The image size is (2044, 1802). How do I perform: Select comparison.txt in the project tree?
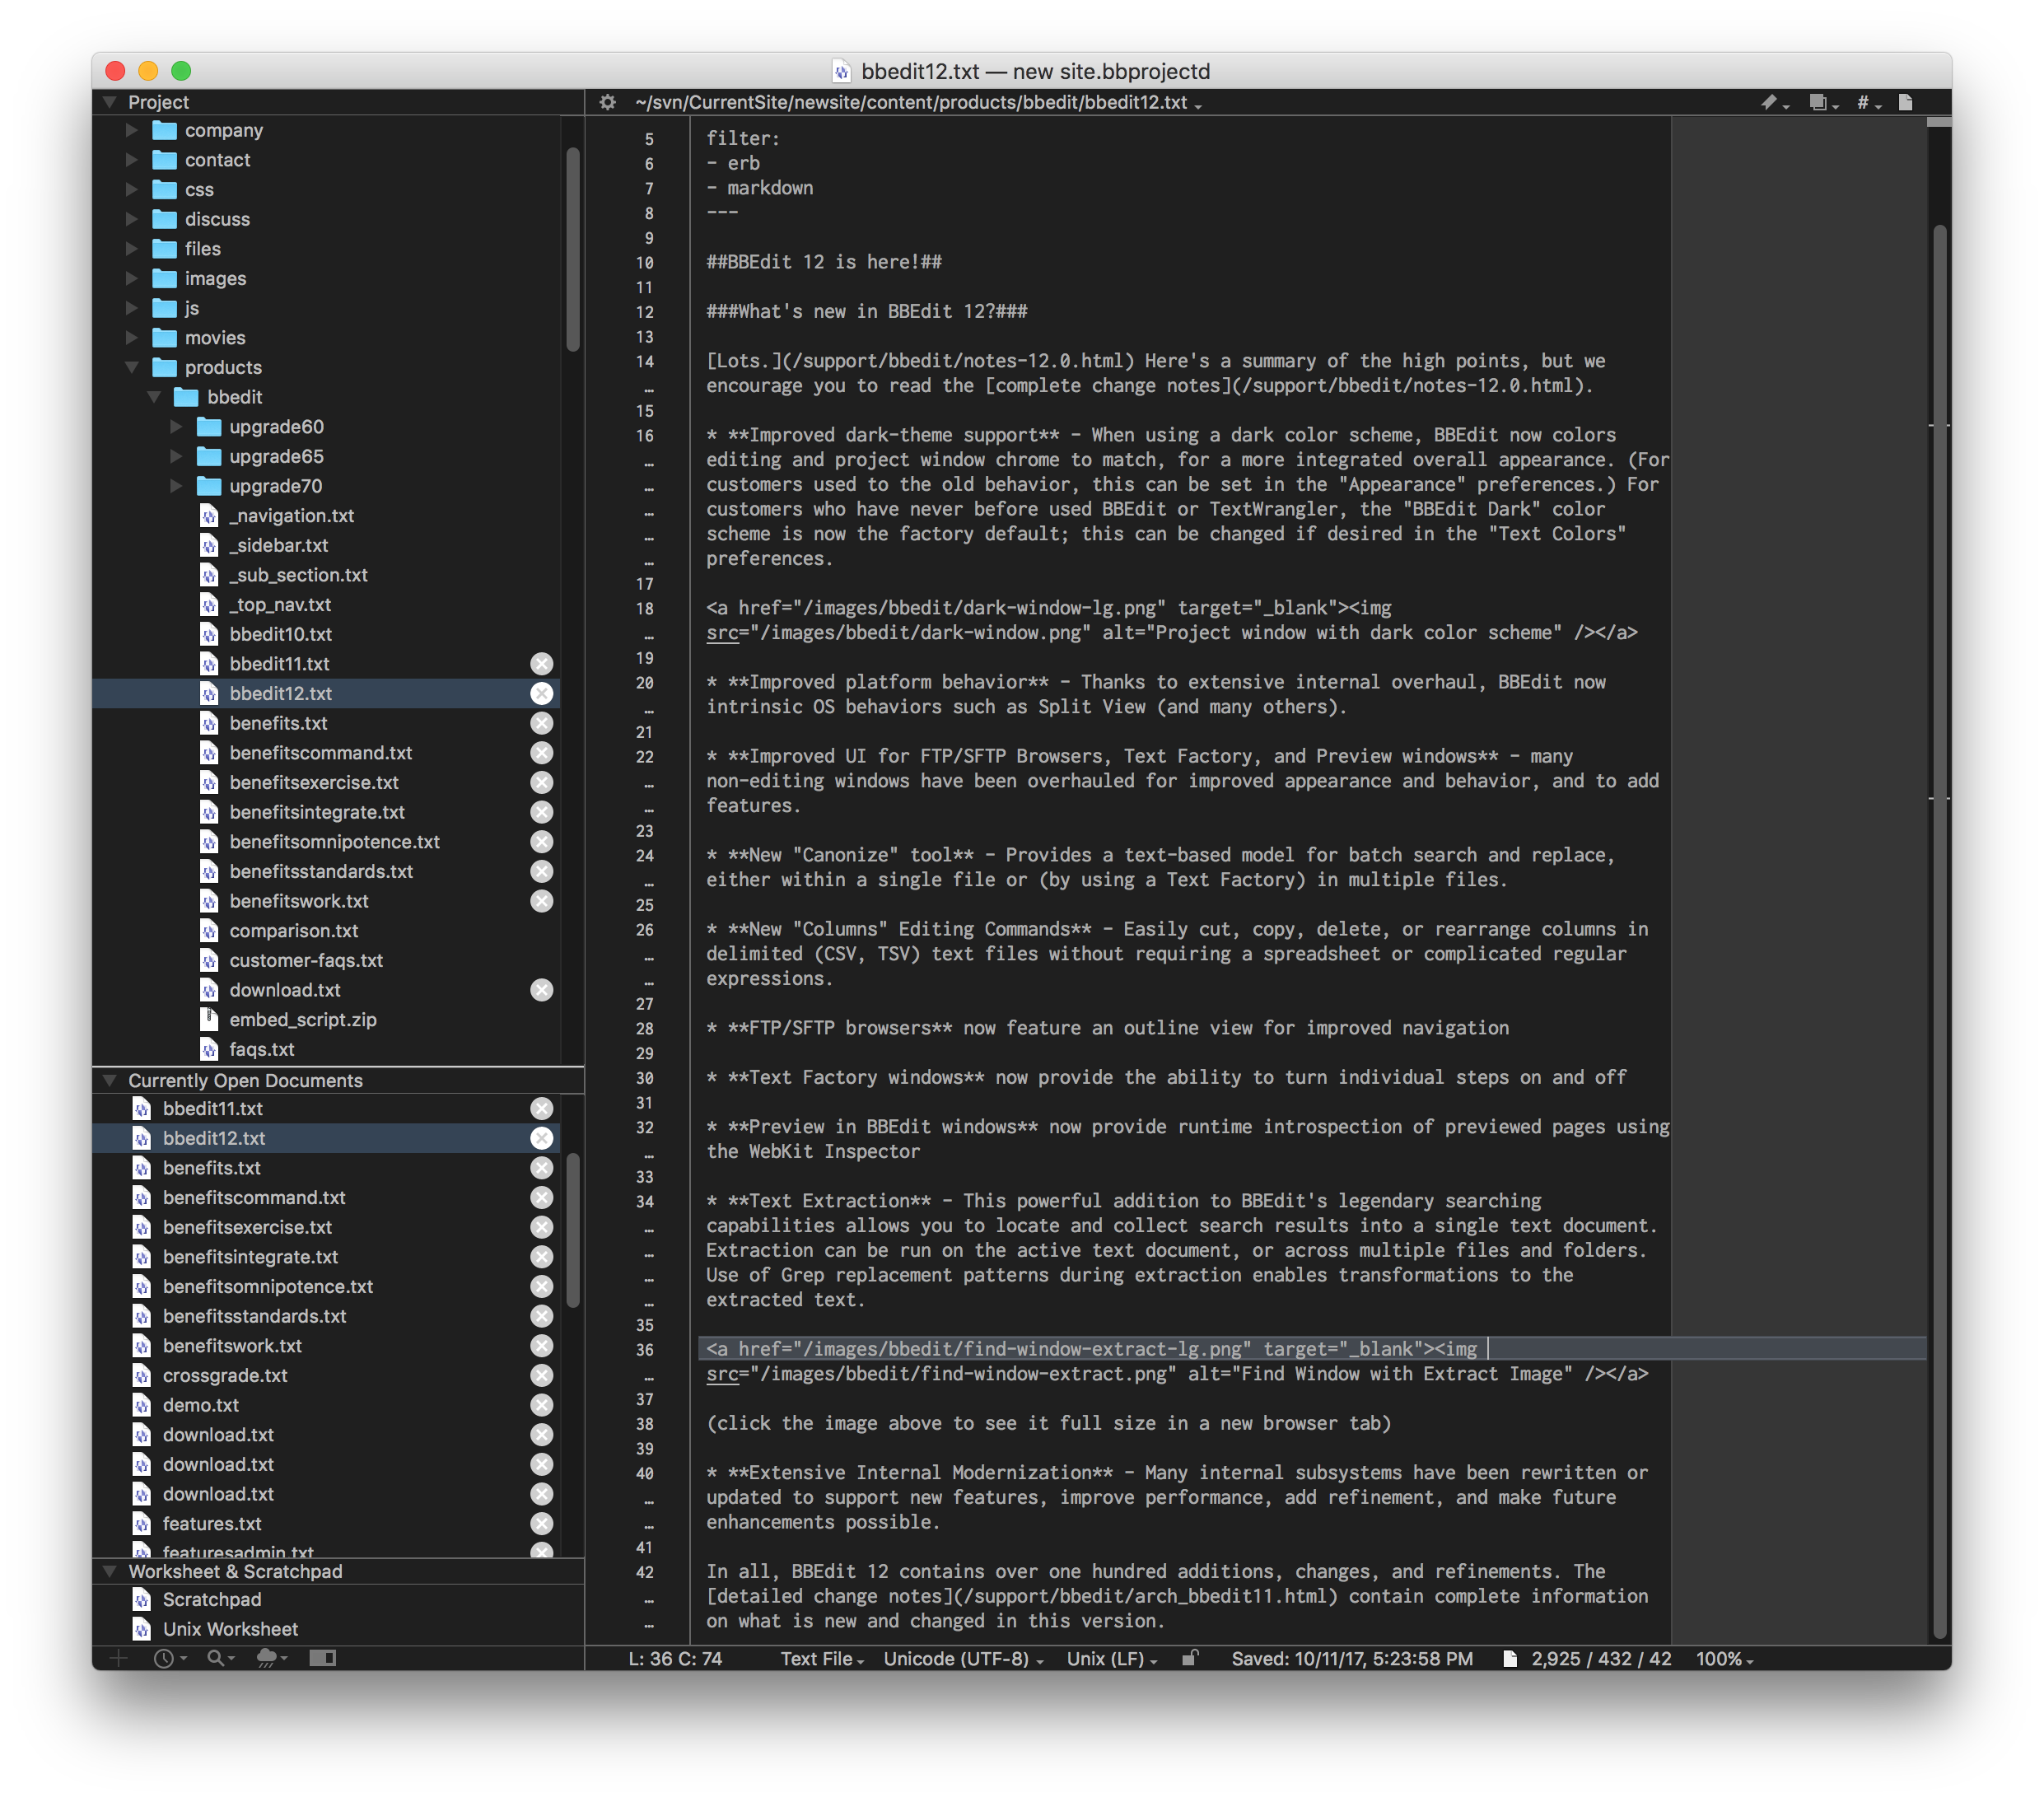pyautogui.click(x=294, y=931)
